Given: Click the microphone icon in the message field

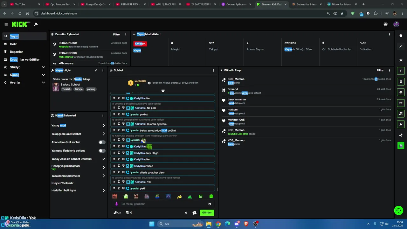Looking at the screenshot, I should click(116, 204).
